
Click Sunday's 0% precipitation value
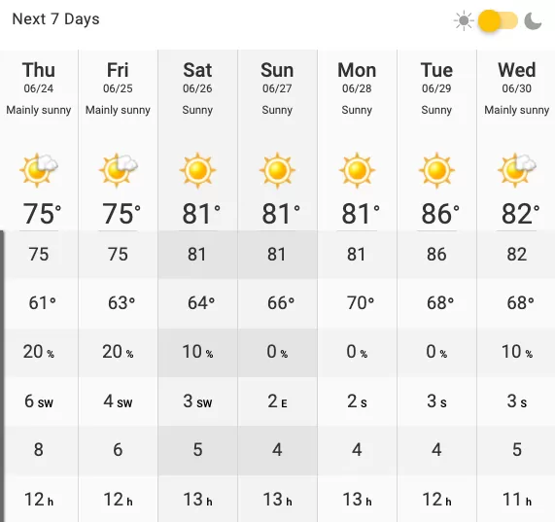tap(277, 352)
